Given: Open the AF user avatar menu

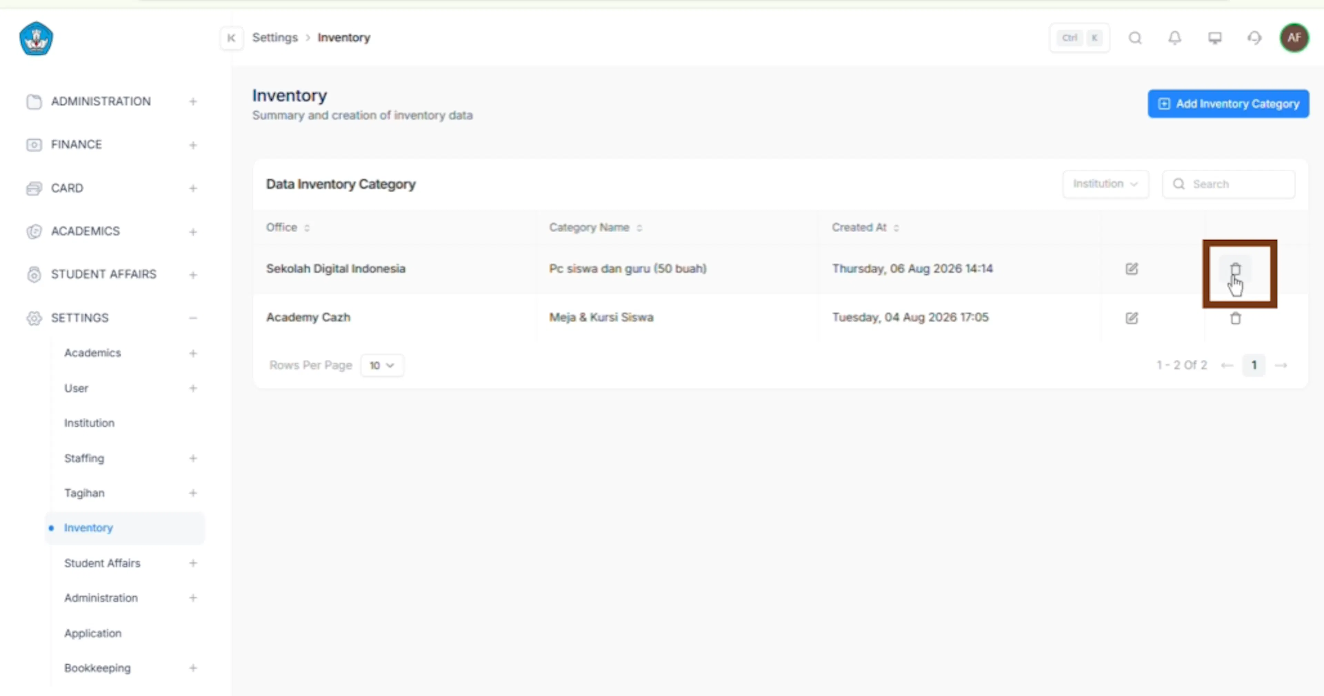Looking at the screenshot, I should (1294, 38).
